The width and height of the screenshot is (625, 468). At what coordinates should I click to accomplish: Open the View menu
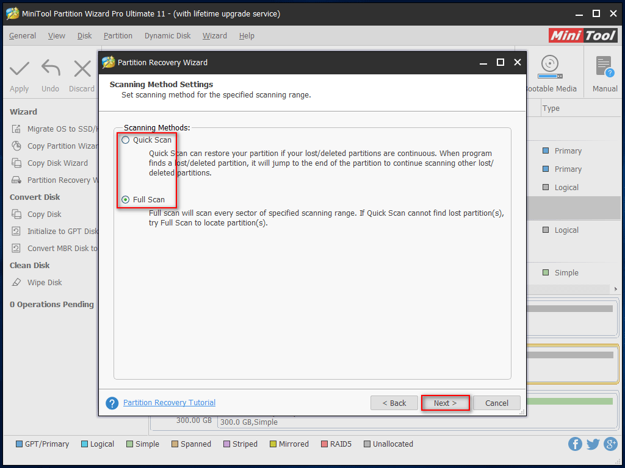tap(57, 36)
